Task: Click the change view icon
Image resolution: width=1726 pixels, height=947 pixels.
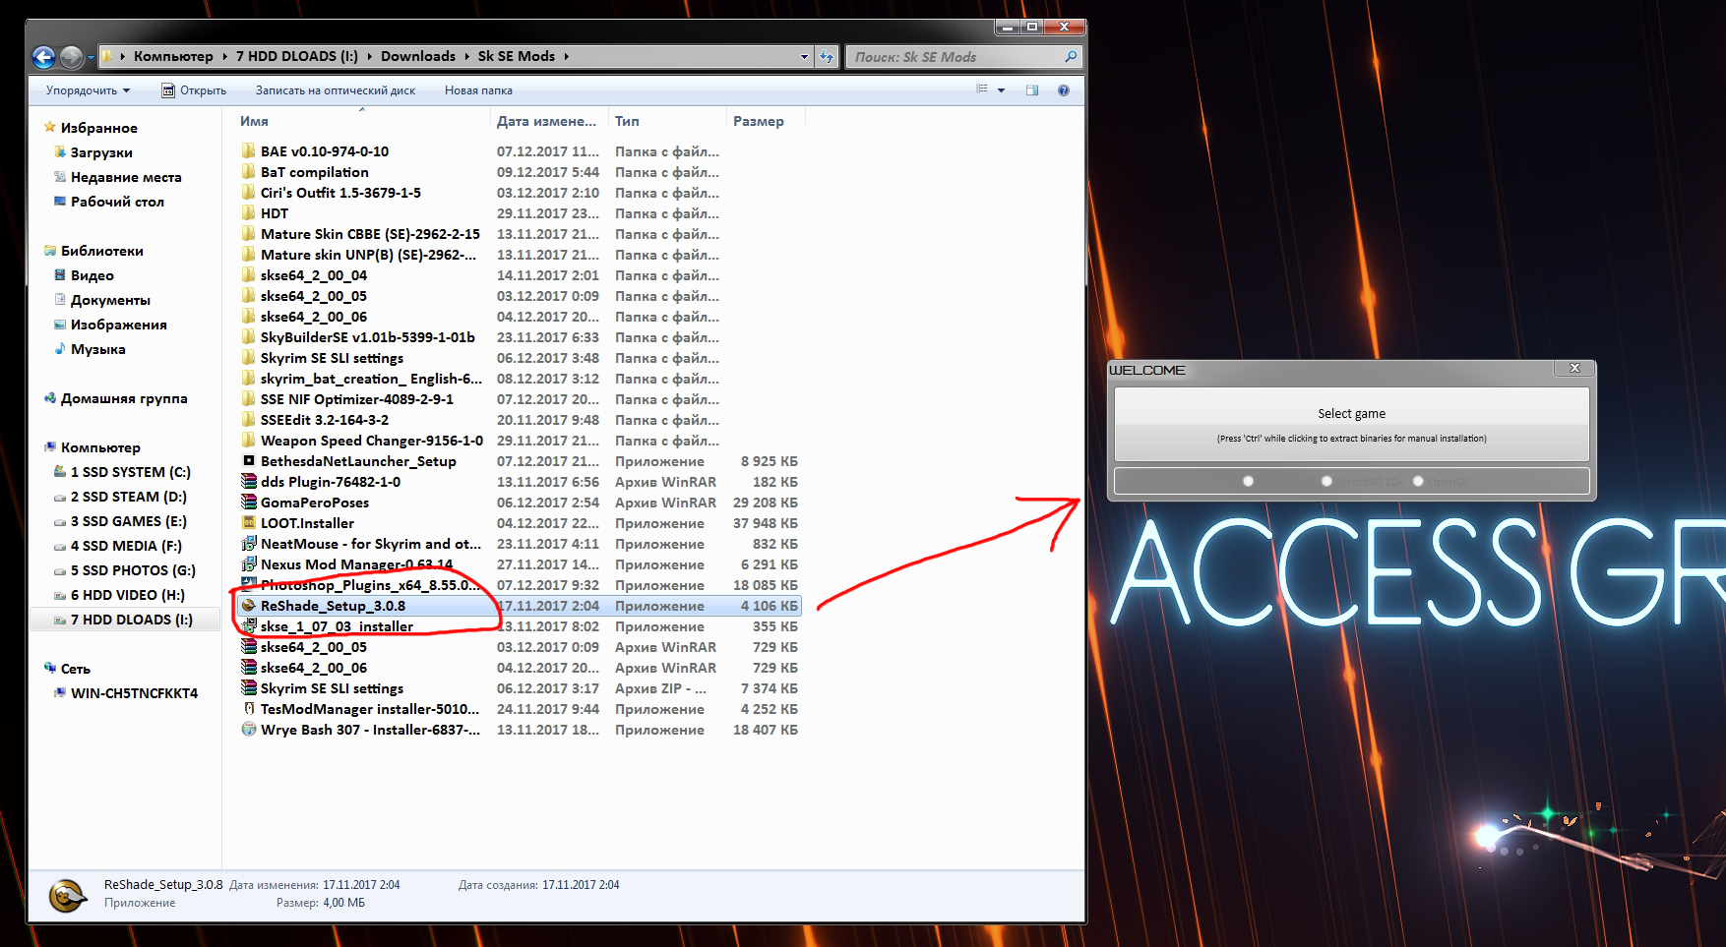Action: click(981, 89)
